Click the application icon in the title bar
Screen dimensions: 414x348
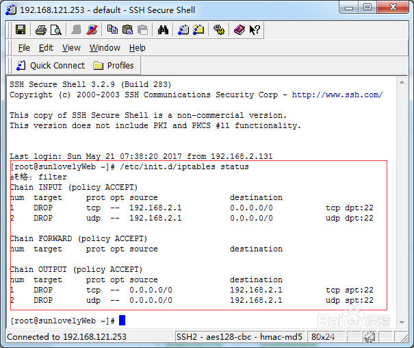[x=11, y=10]
